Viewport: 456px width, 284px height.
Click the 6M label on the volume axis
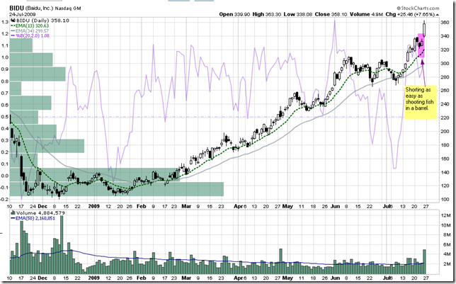[447, 245]
